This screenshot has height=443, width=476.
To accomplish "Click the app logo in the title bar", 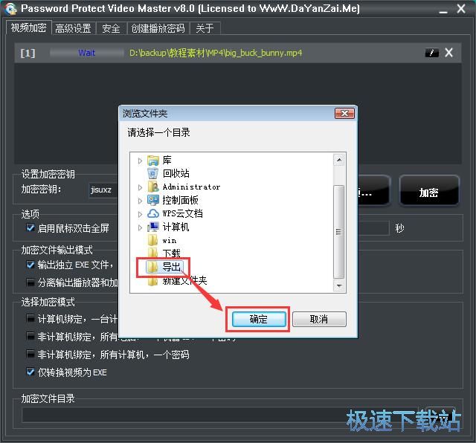I will (x=10, y=8).
